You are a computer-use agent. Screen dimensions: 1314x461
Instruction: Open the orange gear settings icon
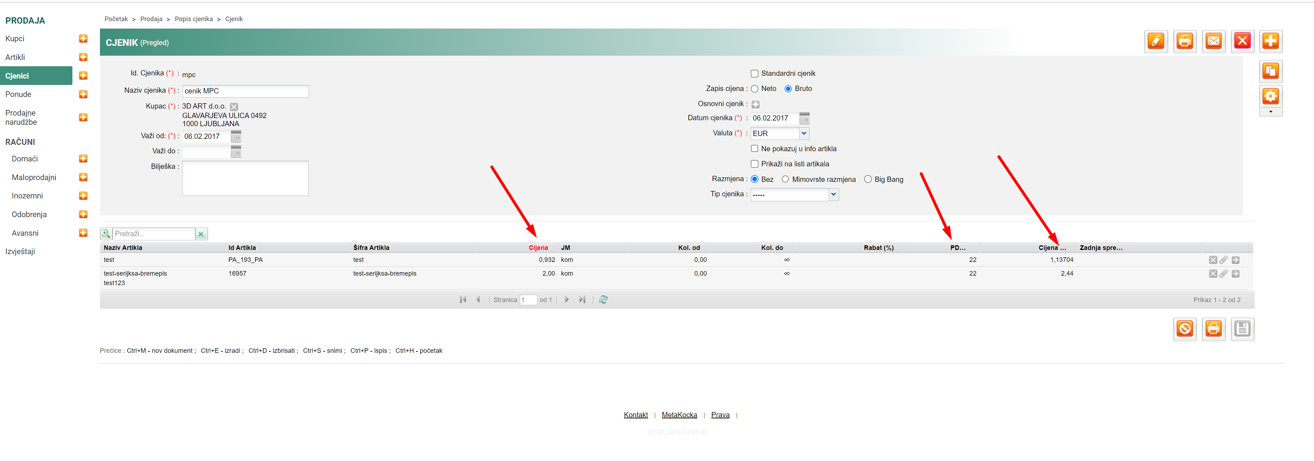pyautogui.click(x=1270, y=96)
